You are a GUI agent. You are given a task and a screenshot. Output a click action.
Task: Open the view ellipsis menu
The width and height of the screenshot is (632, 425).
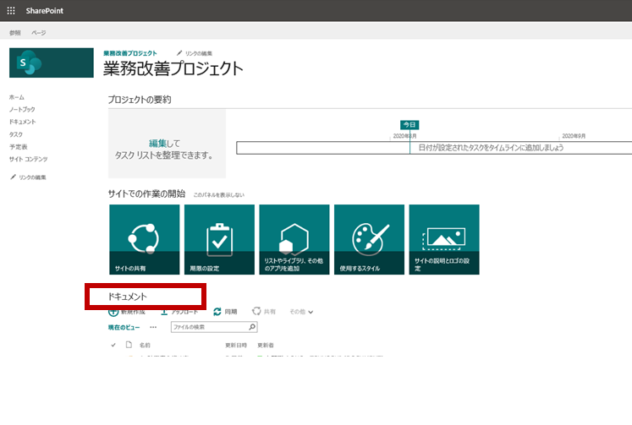[x=153, y=327]
